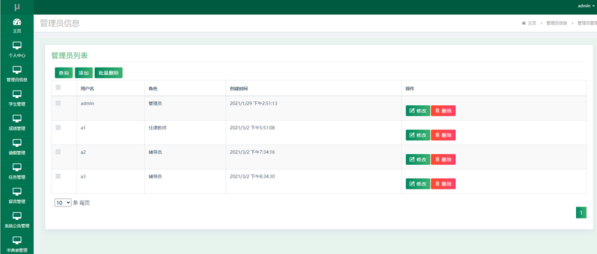Click the 查询 button
The width and height of the screenshot is (597, 254).
pyautogui.click(x=64, y=73)
